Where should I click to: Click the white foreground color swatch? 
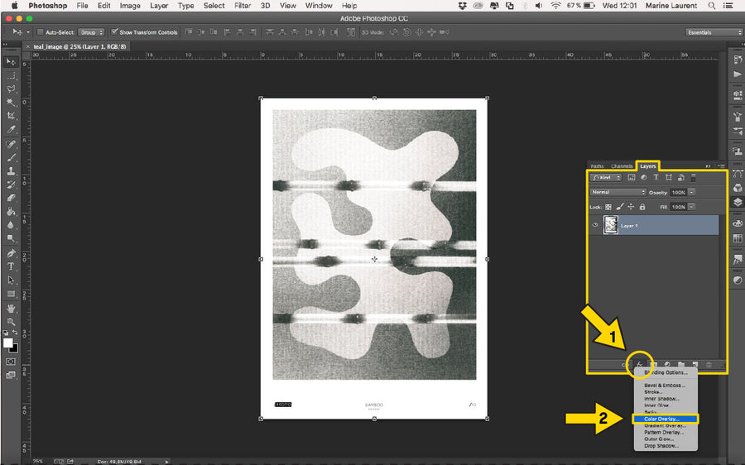click(8, 343)
